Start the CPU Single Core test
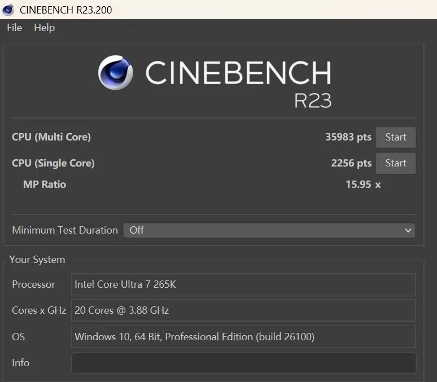This screenshot has width=437, height=382. [395, 163]
